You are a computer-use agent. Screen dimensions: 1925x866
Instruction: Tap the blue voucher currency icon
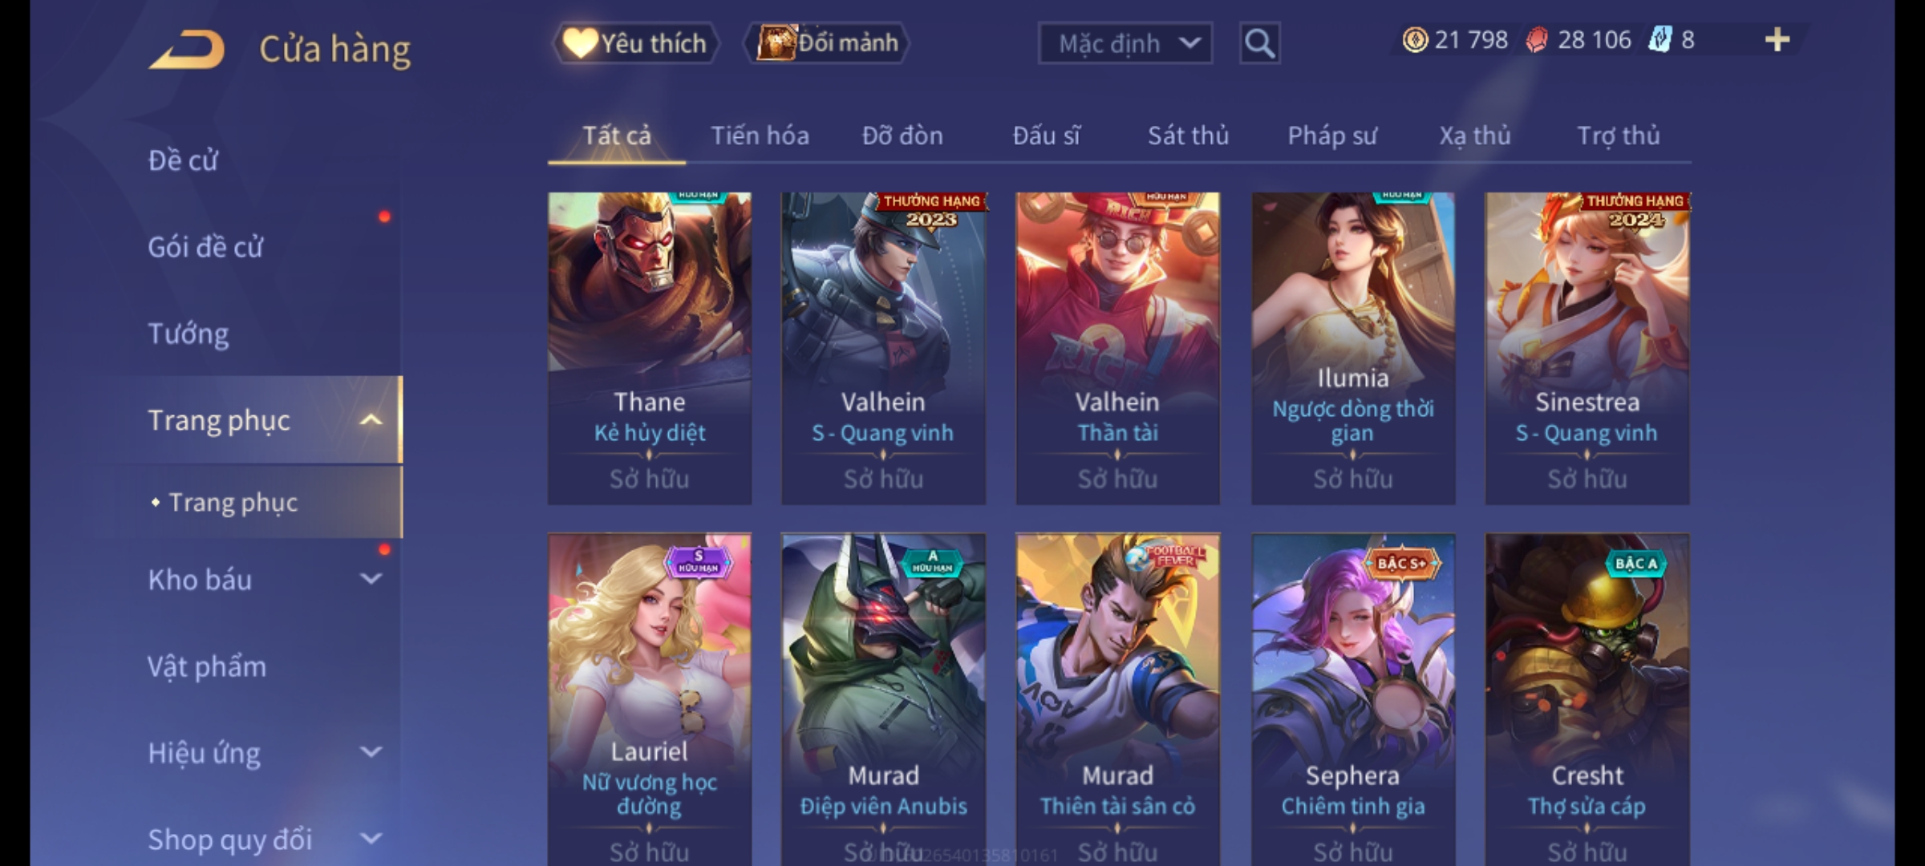tap(1660, 40)
